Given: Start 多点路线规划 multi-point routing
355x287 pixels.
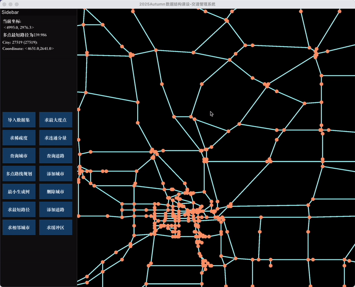Looking at the screenshot, I should pyautogui.click(x=19, y=174).
